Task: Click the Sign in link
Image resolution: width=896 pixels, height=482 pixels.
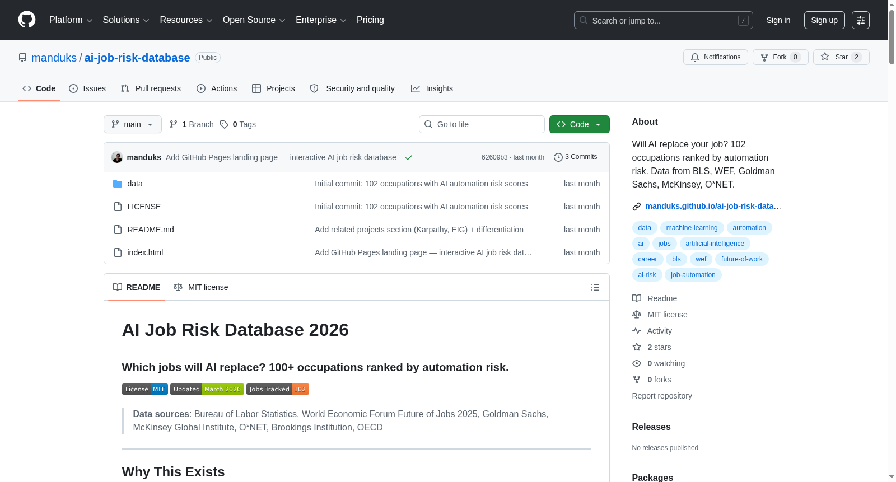Action: 778,20
